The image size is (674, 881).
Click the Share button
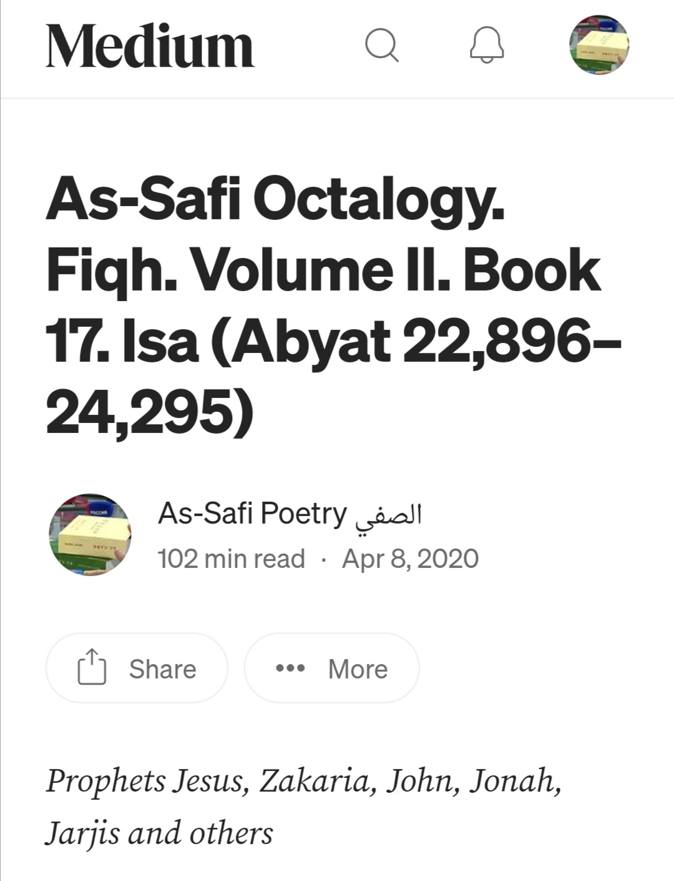(x=137, y=668)
